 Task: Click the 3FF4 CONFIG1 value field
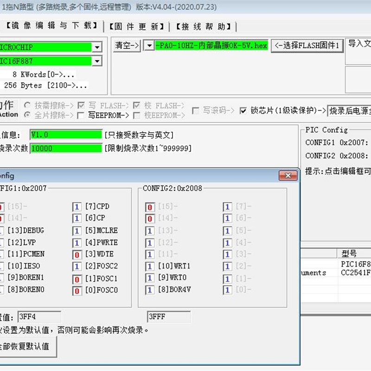point(39,317)
